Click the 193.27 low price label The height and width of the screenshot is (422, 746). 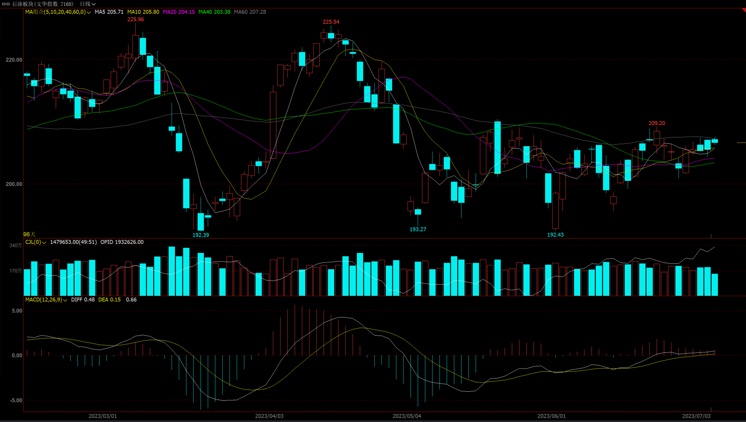(x=418, y=229)
